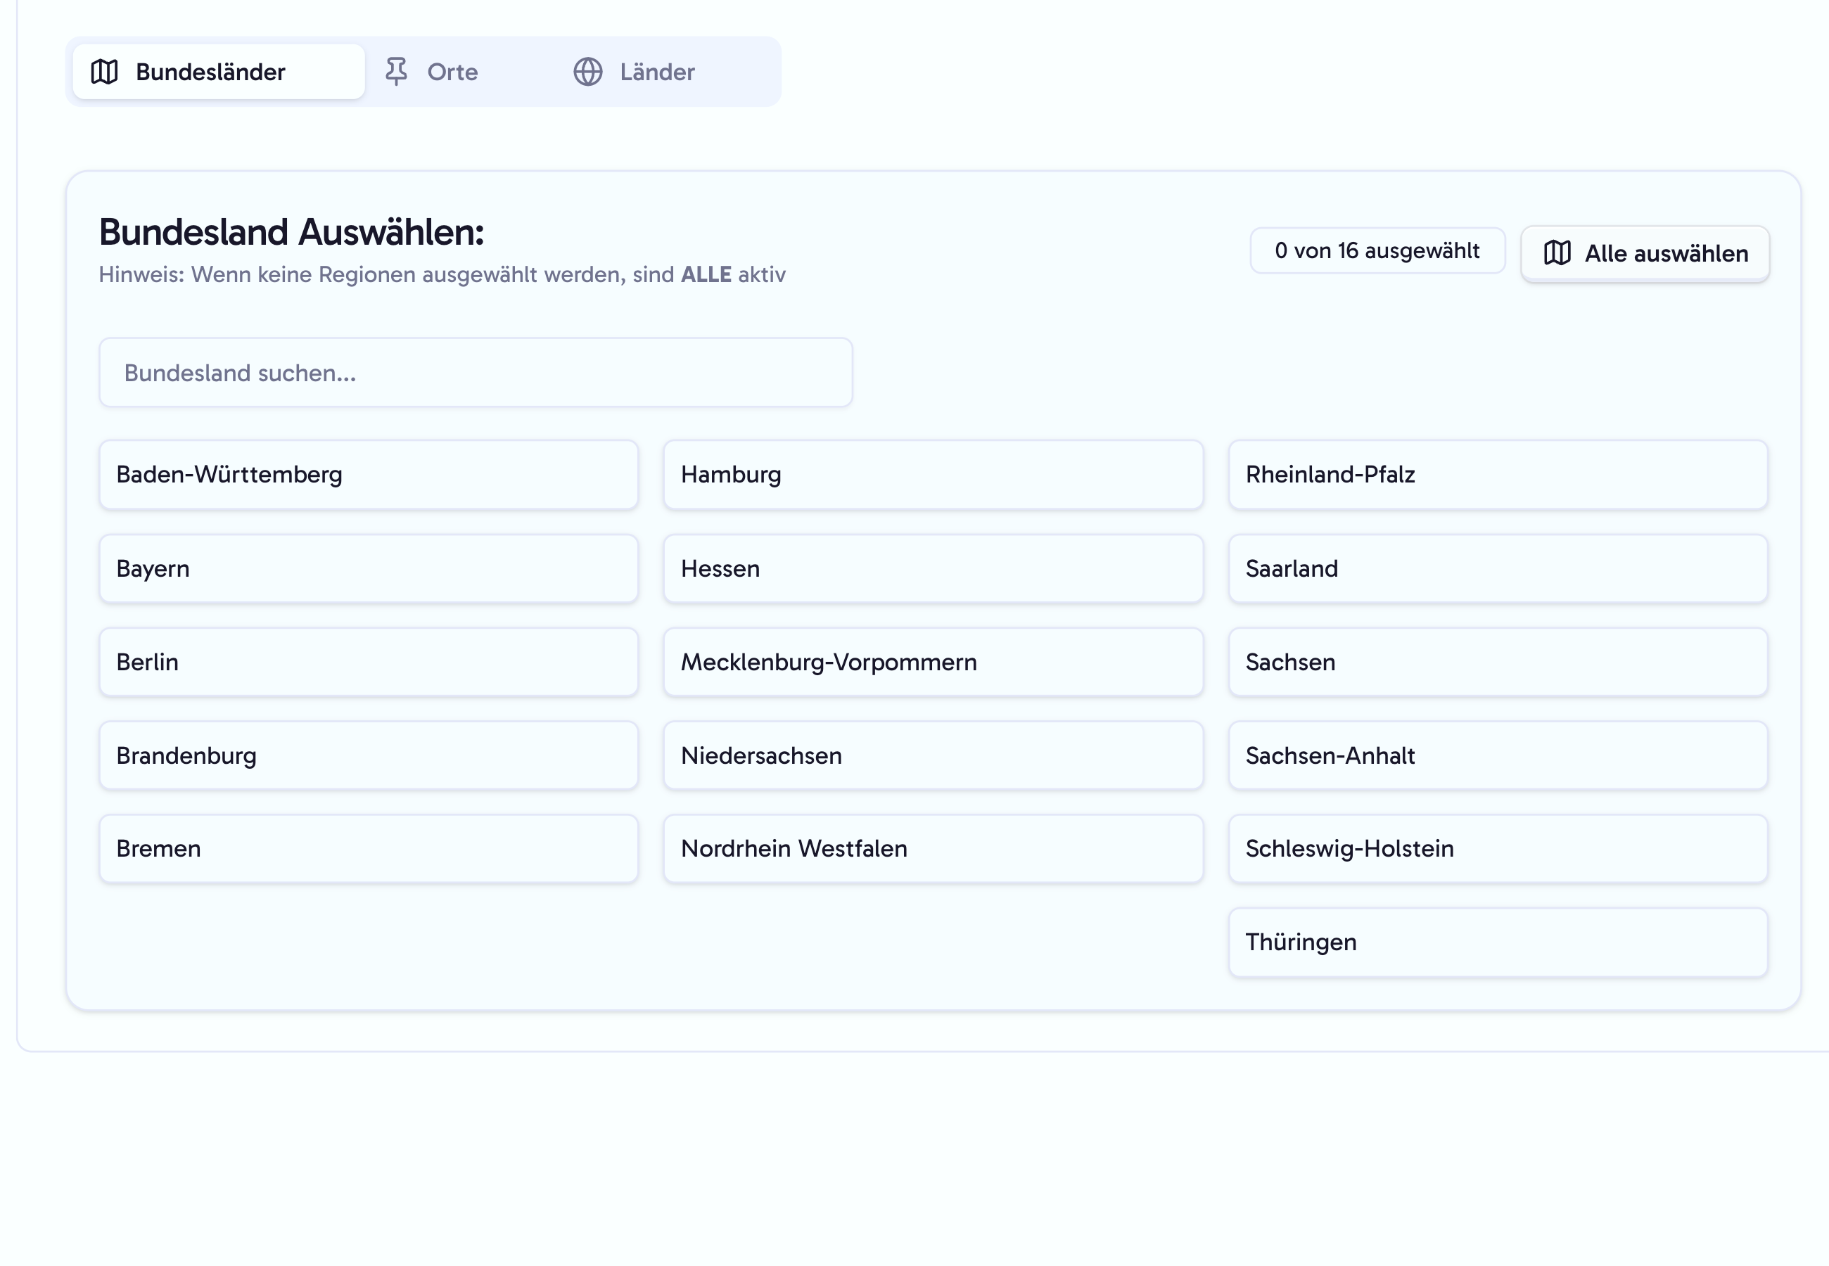Choose Niedersachsen

(933, 756)
